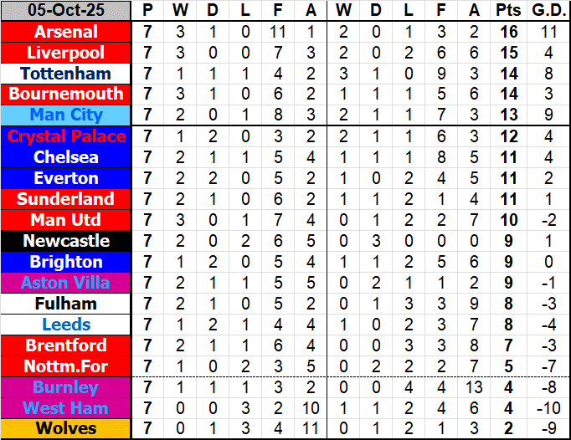Select the Aston Villa team cell

pyautogui.click(x=66, y=283)
